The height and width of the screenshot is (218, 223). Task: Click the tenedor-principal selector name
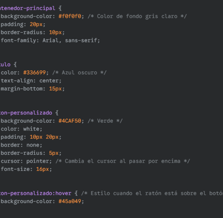point(27,8)
